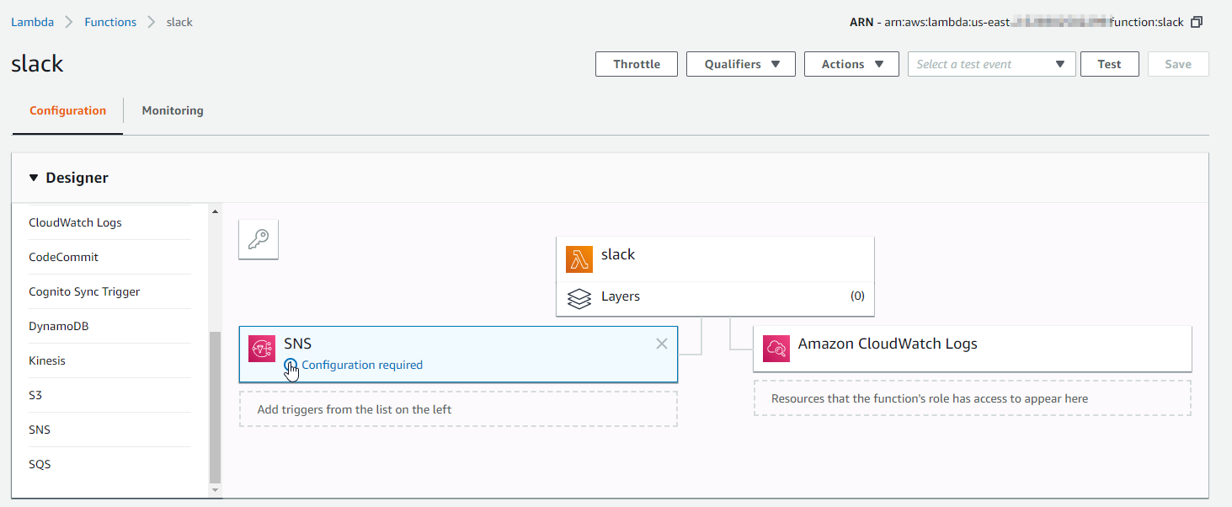Image resolution: width=1232 pixels, height=507 pixels.
Task: Click the Layers count (0)
Action: [857, 296]
